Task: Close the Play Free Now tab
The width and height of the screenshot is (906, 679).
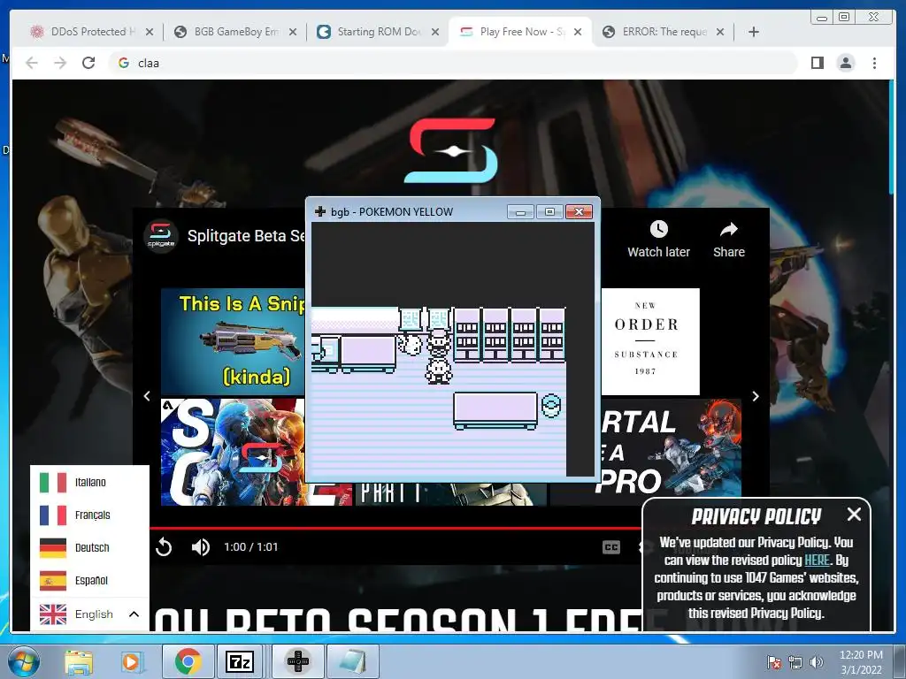Action: [x=577, y=32]
